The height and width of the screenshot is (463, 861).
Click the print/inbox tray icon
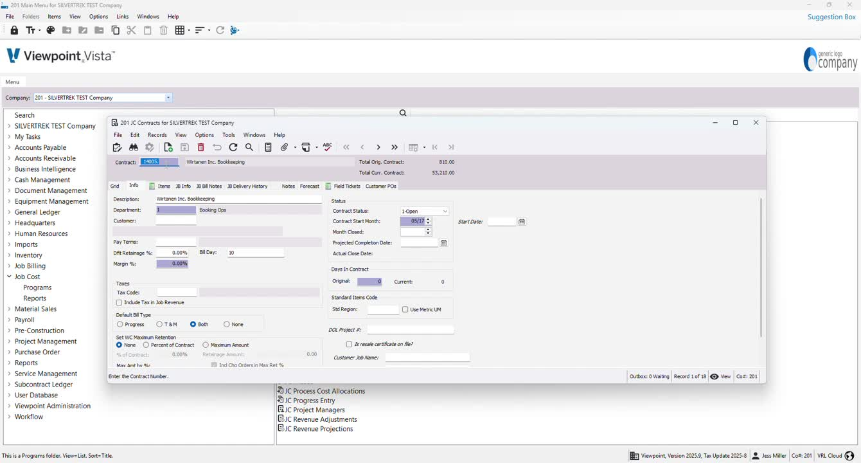[306, 147]
